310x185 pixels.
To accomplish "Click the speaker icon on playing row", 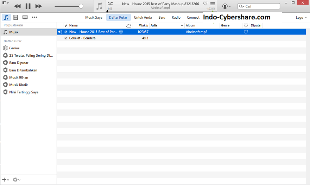I will pyautogui.click(x=60, y=32).
